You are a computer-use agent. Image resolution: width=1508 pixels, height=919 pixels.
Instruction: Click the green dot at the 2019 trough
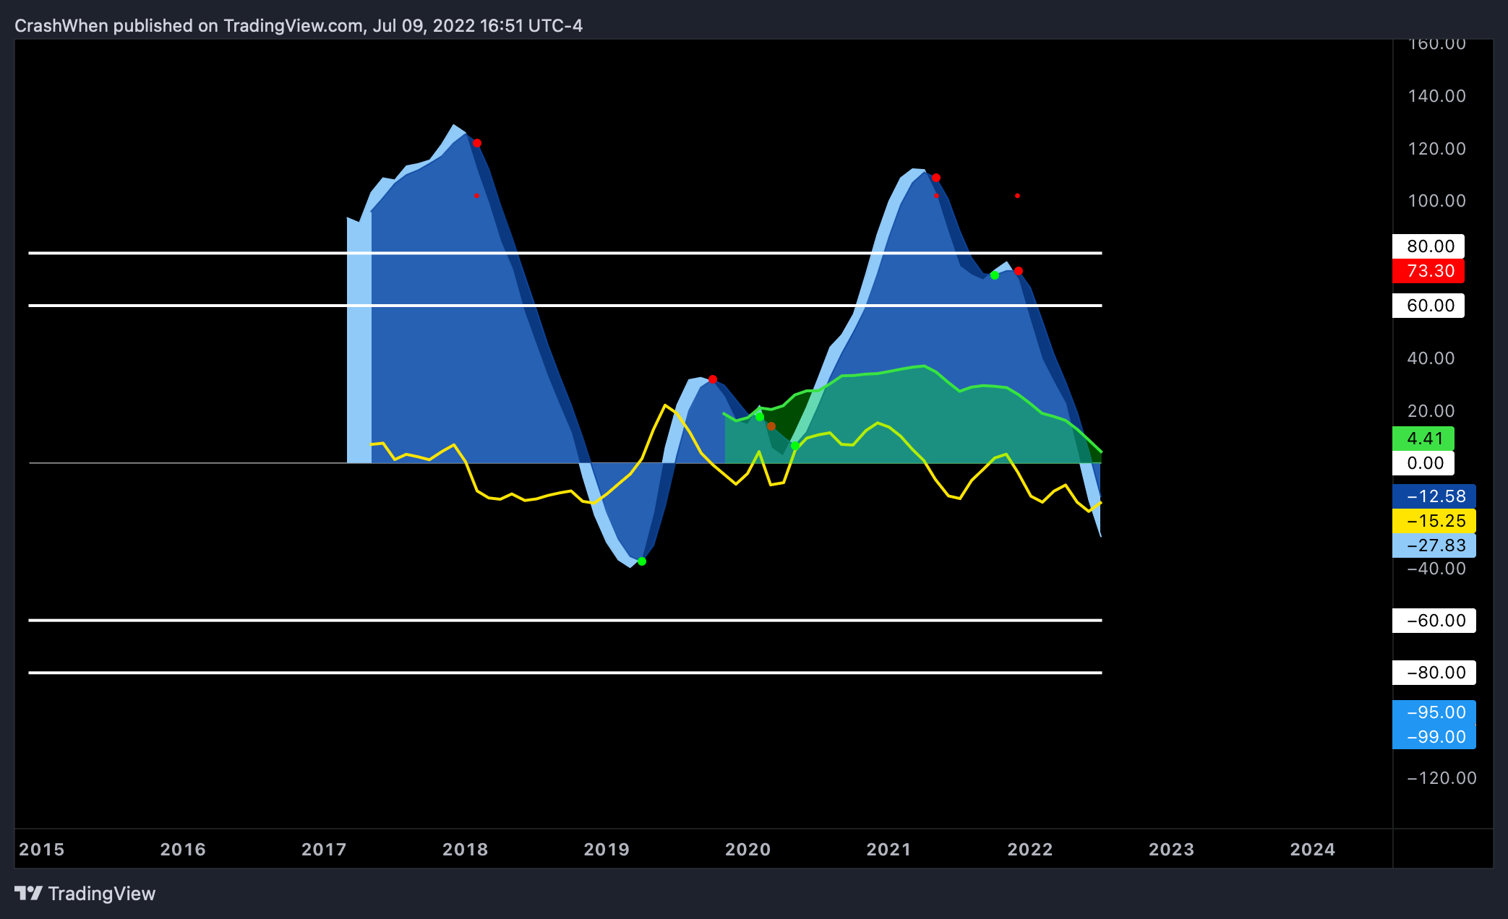click(x=642, y=561)
